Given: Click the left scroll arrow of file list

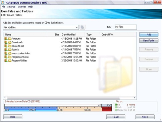Looking at the screenshot, I should (x=5, y=97).
